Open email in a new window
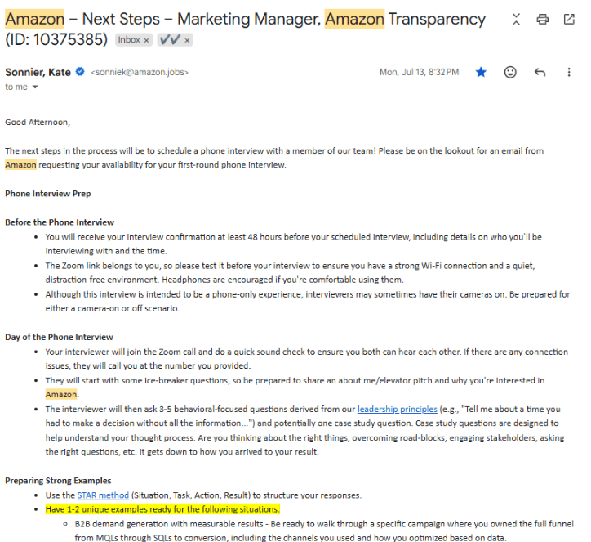The image size is (591, 542). tap(569, 20)
